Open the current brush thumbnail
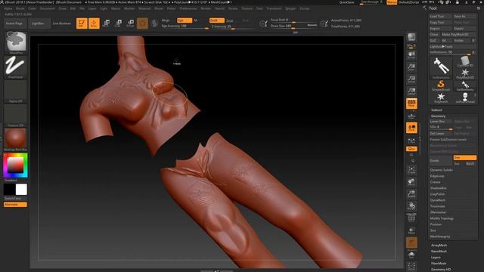This screenshot has width=484, height=272. (16, 42)
